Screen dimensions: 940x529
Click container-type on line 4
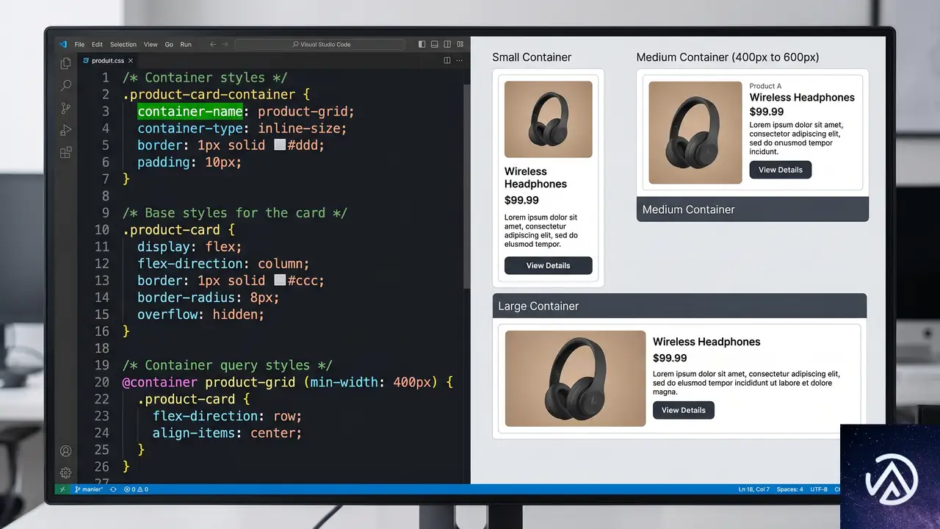[x=190, y=128]
